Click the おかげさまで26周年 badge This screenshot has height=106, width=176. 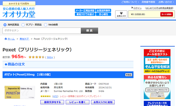coord(19,4)
